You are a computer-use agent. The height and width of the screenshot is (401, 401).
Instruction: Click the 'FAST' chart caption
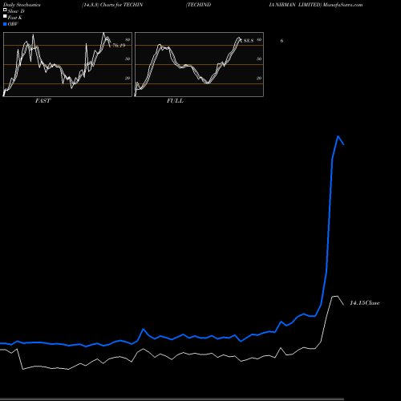[43, 101]
